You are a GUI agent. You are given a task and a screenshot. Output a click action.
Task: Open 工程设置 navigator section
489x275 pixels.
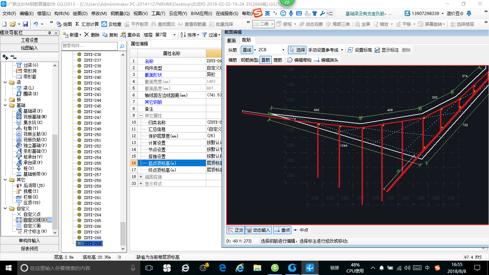[29, 40]
